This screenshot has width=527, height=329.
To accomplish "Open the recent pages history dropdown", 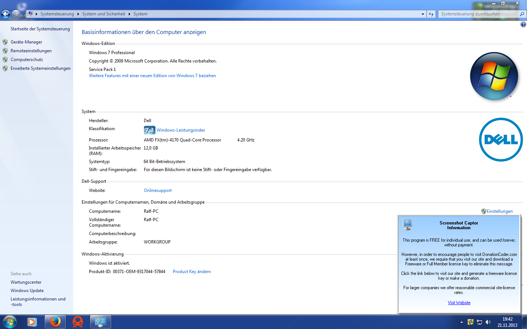I will (23, 14).
